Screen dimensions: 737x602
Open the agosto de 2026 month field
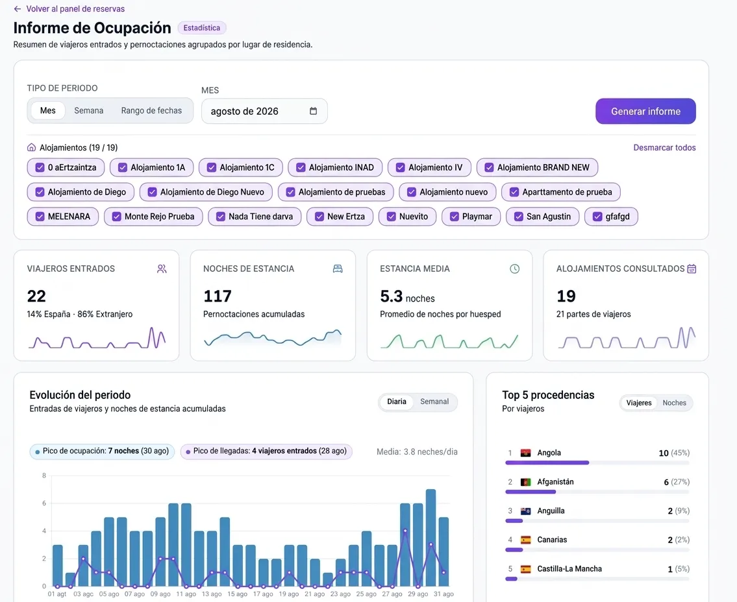(264, 112)
